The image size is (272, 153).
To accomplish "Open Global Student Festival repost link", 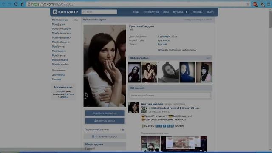I will pos(175,108).
